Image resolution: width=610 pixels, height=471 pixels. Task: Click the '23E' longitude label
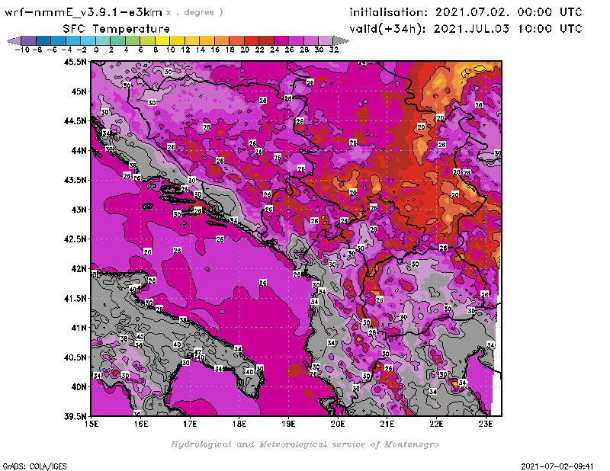(x=486, y=424)
